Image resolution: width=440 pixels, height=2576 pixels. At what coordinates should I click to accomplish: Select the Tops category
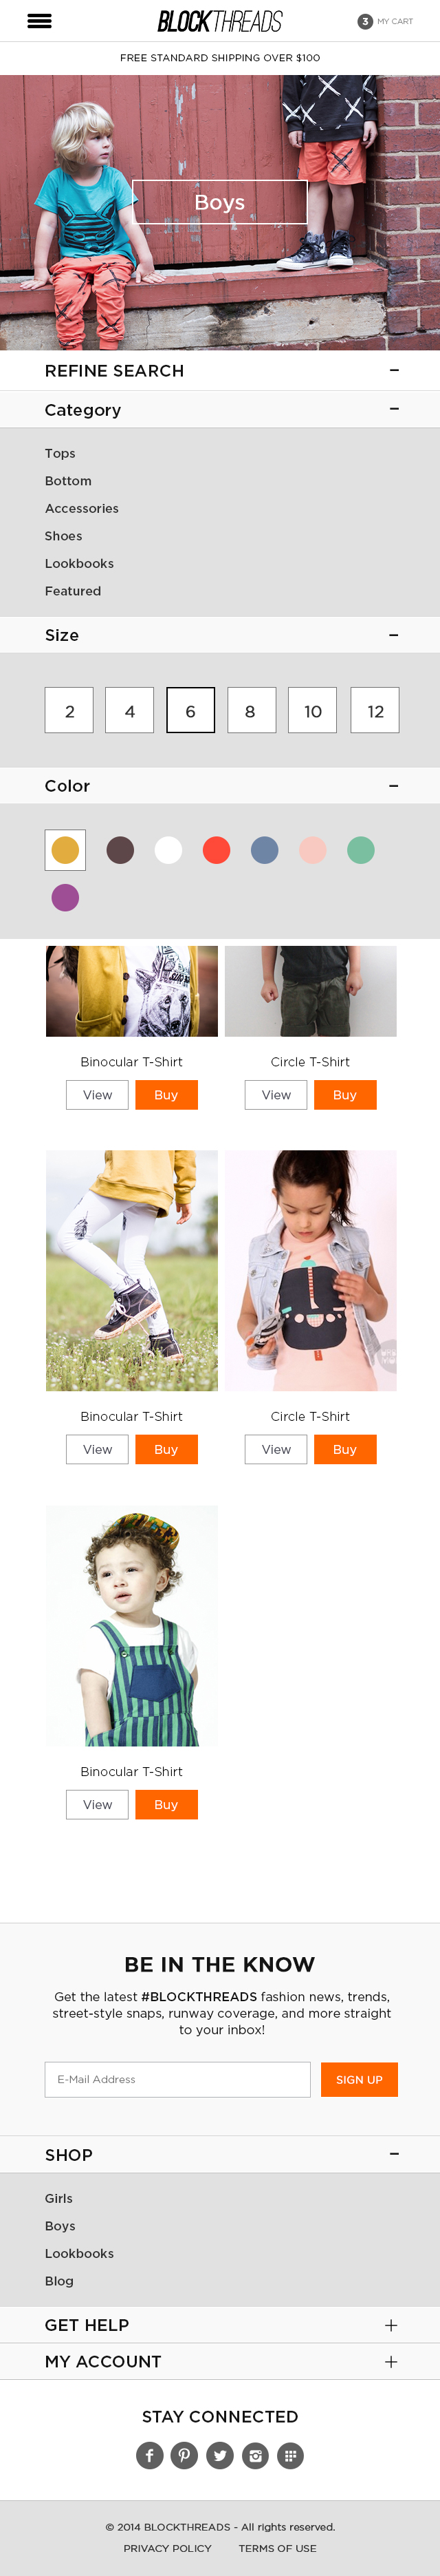coord(60,453)
